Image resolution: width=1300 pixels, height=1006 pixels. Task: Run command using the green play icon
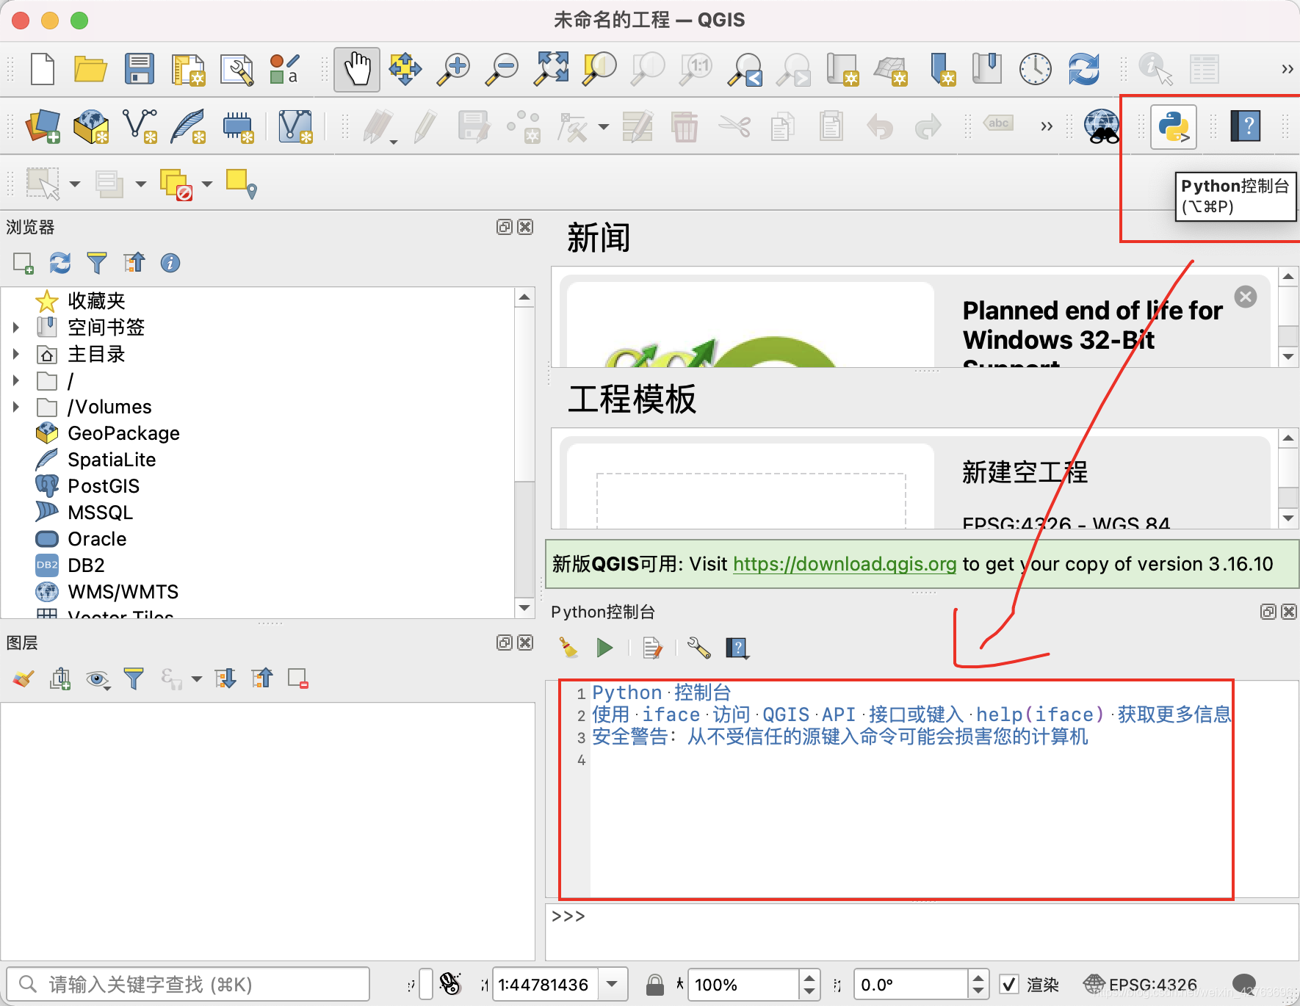605,647
